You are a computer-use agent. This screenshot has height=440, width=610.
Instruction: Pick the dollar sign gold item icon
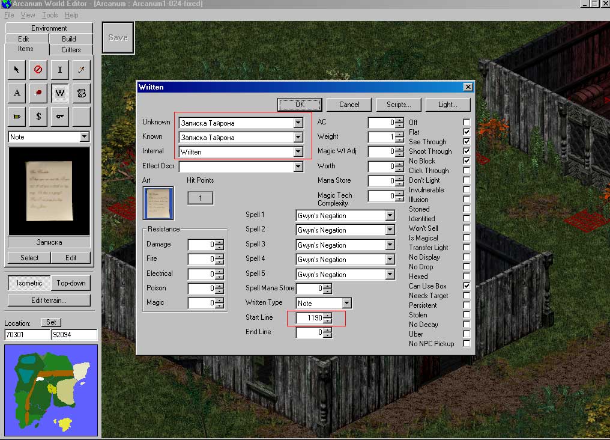pyautogui.click(x=38, y=117)
